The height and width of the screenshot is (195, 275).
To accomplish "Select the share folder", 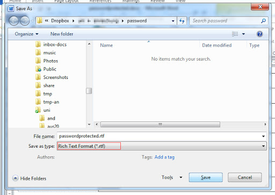I will [x=49, y=85].
